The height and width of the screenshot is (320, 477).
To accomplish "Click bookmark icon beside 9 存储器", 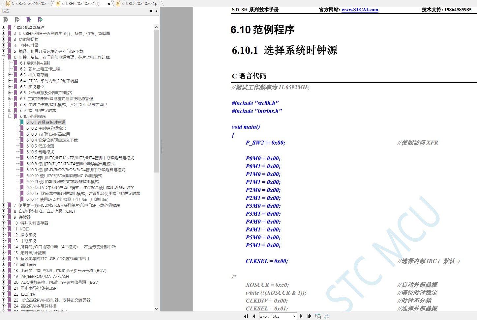I will [9, 217].
